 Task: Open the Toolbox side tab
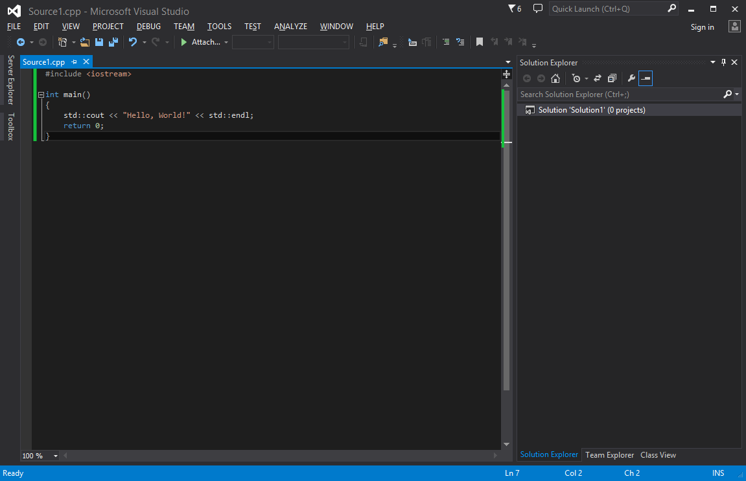(x=10, y=126)
